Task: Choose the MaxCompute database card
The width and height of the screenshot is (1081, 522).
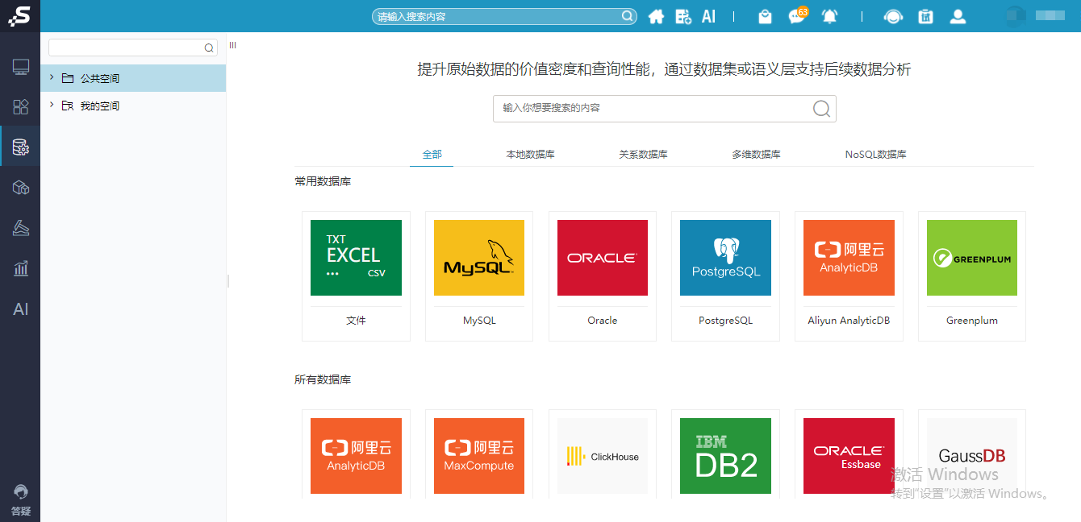Action: [479, 456]
